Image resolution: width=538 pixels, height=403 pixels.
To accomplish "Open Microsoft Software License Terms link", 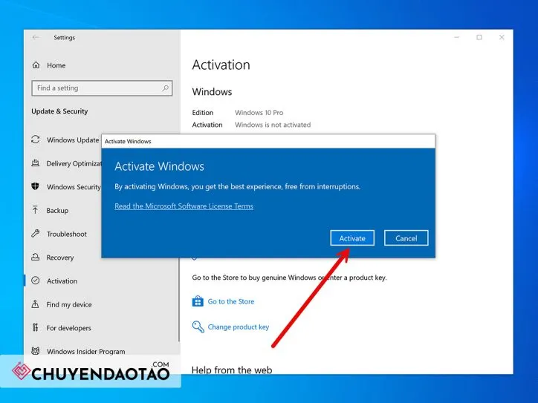I will coord(184,206).
